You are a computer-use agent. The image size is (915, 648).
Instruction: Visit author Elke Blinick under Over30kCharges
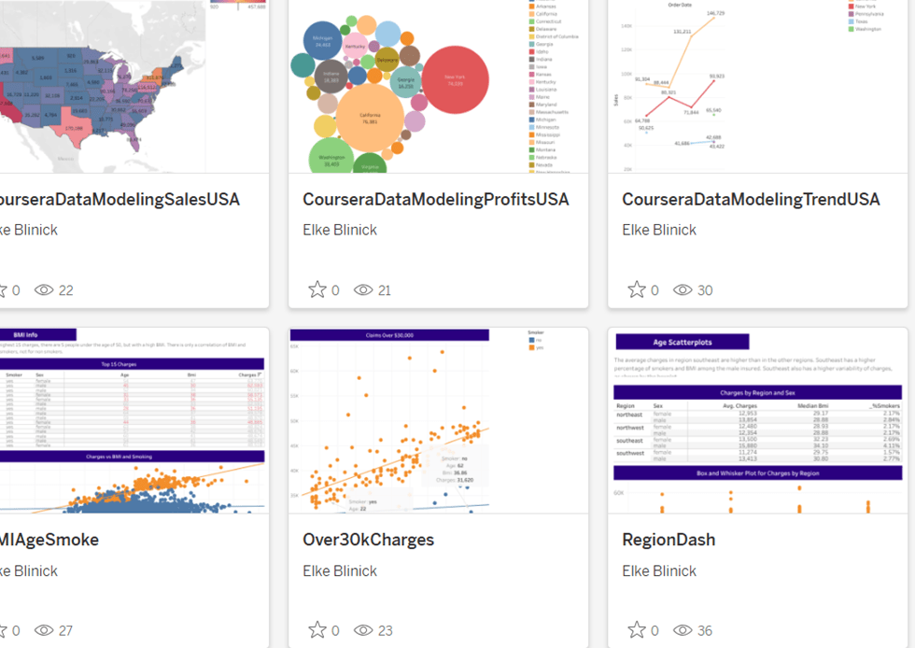pos(340,571)
